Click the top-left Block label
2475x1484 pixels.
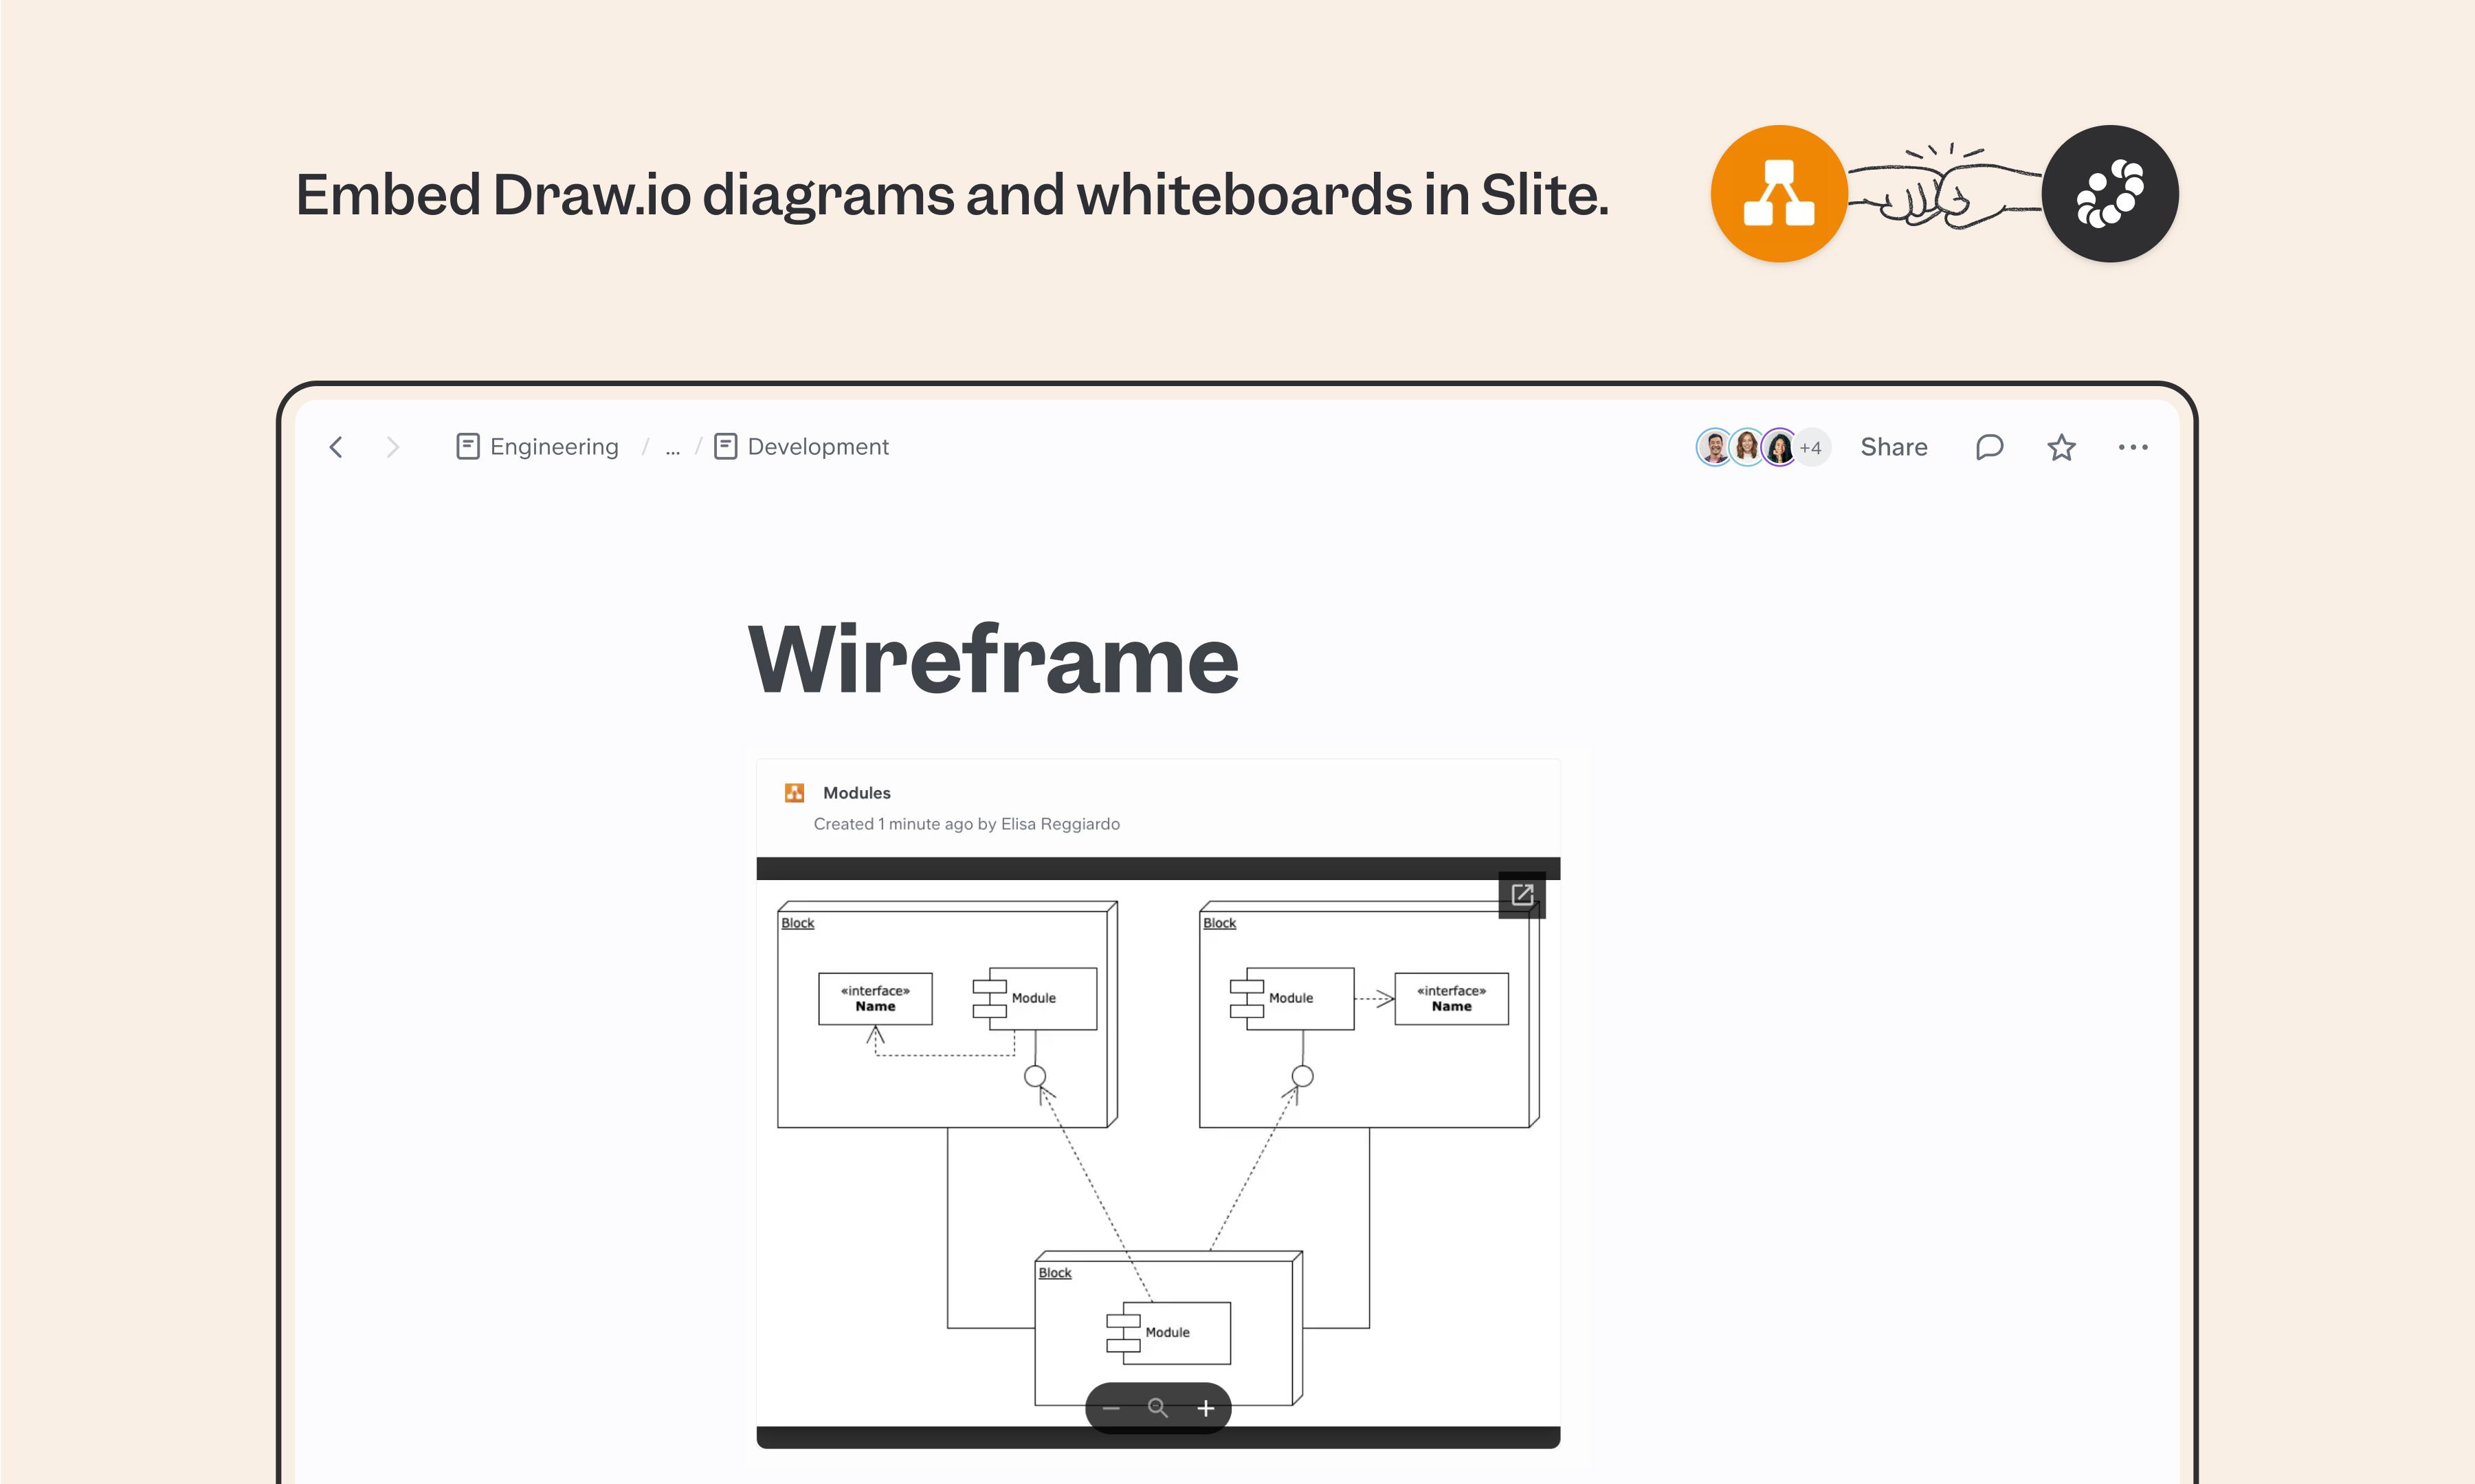[x=797, y=923]
